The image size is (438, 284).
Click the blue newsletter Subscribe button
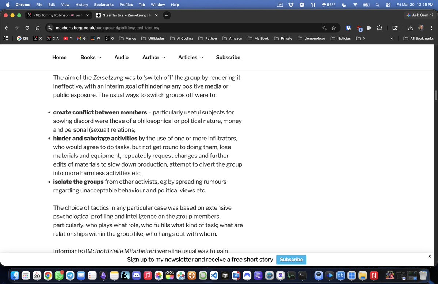[291, 260]
